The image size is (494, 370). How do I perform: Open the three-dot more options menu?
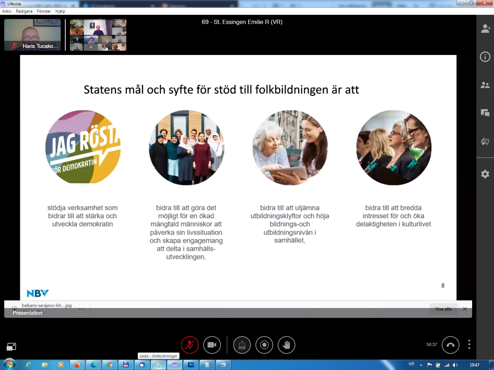click(469, 345)
